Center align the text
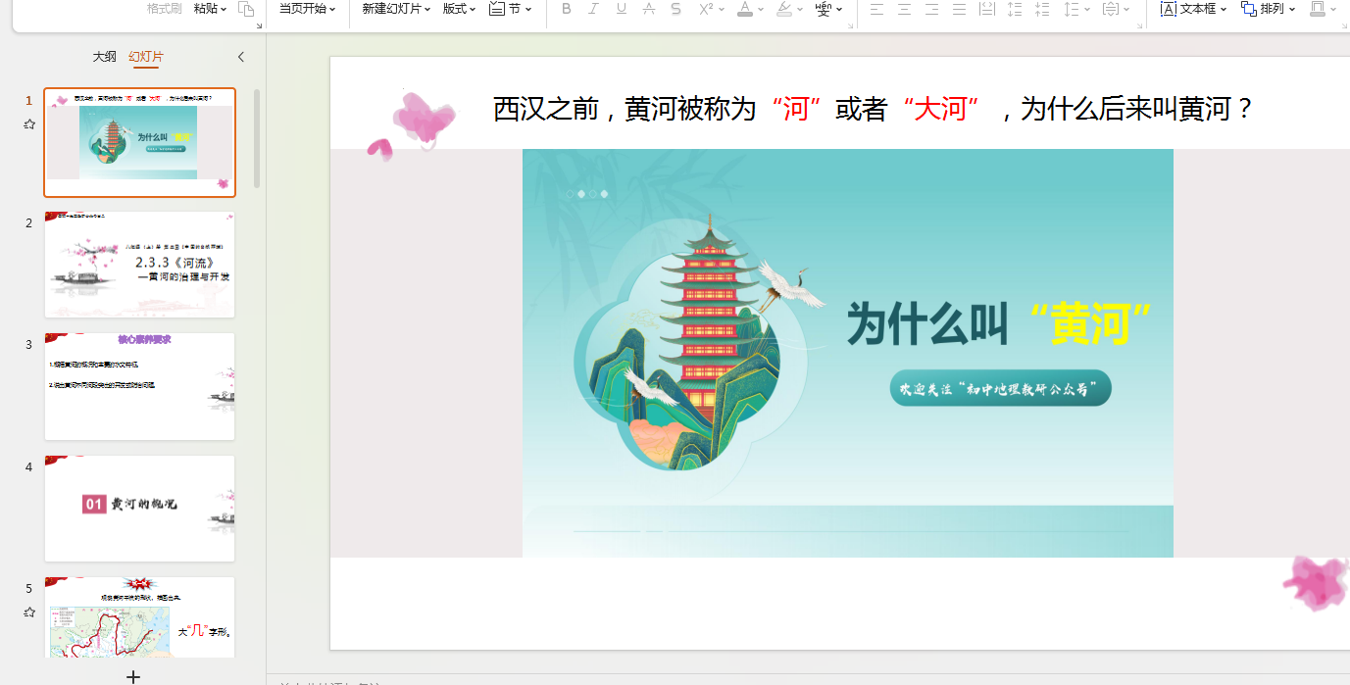This screenshot has width=1350, height=685. click(904, 9)
